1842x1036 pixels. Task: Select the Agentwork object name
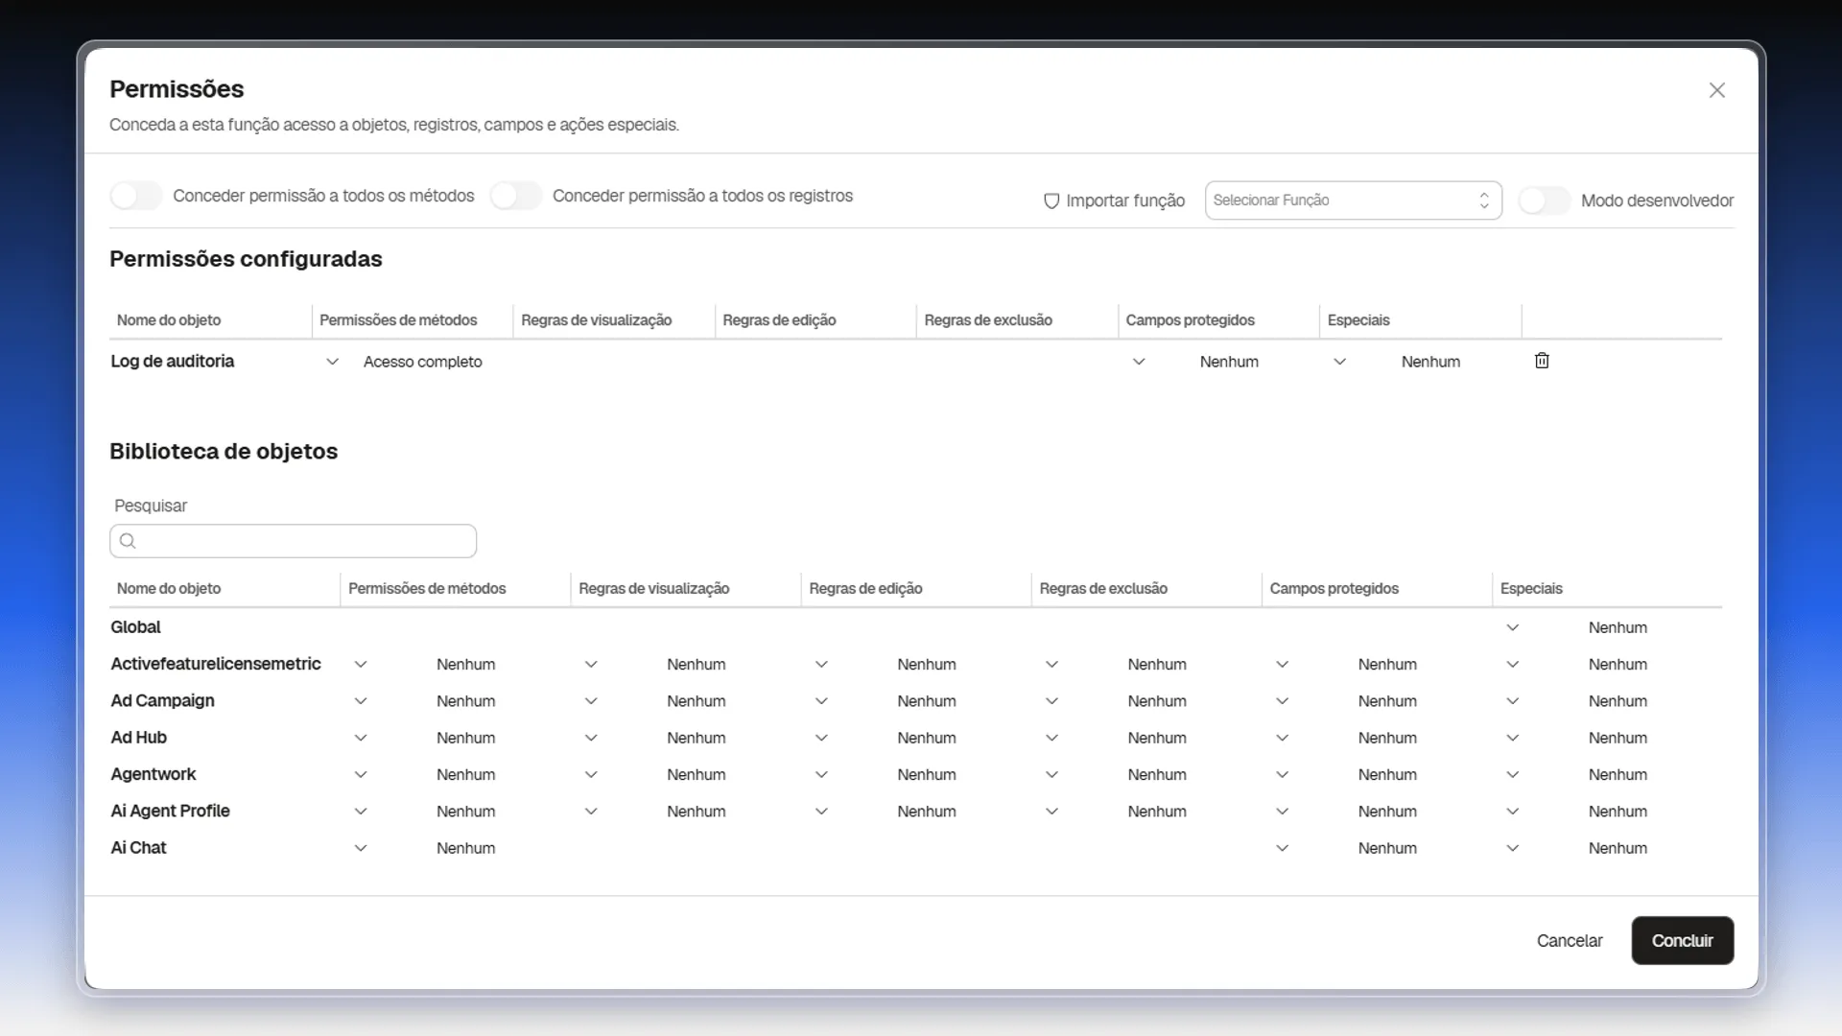pyautogui.click(x=153, y=774)
